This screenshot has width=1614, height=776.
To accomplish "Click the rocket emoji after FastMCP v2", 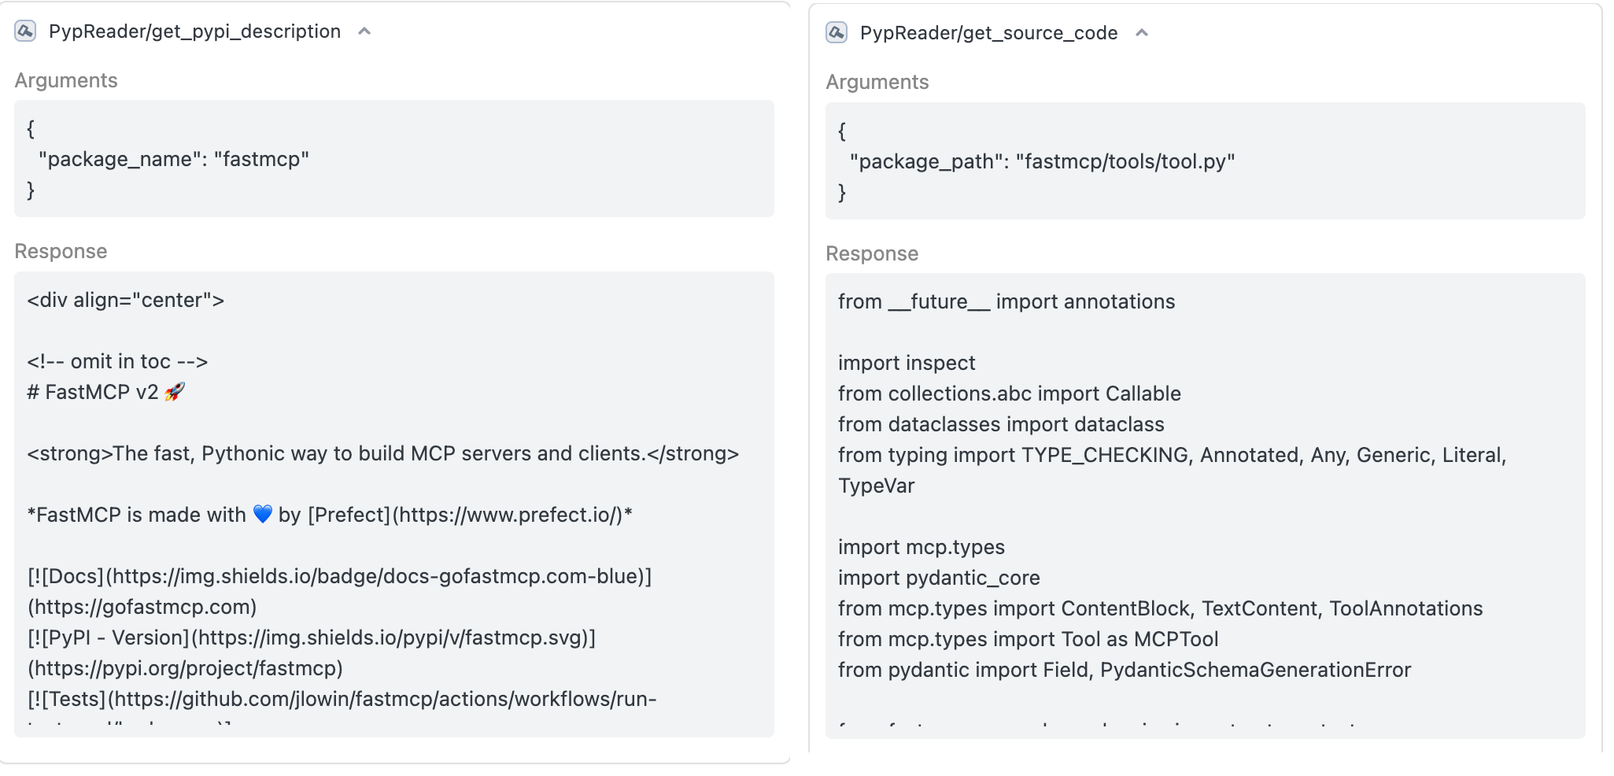I will coord(175,392).
